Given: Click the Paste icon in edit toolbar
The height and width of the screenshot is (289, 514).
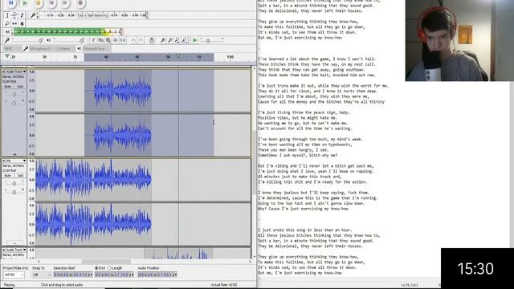Looking at the screenshot, I should [108, 40].
